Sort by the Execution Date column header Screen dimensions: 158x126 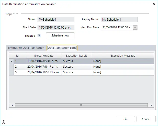44,56
